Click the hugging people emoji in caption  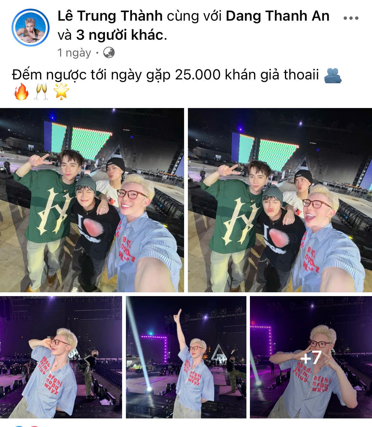point(333,76)
